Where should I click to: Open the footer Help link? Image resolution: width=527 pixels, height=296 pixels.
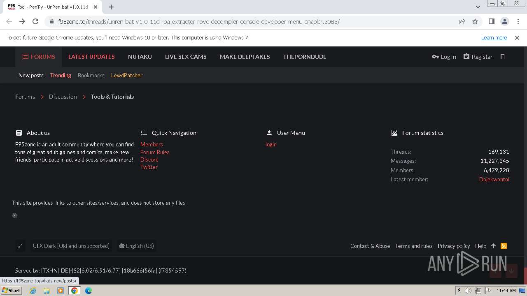480,246
